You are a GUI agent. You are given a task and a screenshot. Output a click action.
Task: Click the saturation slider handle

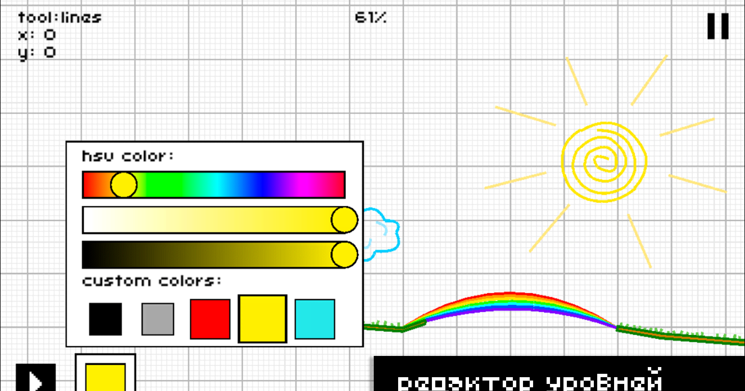point(344,220)
